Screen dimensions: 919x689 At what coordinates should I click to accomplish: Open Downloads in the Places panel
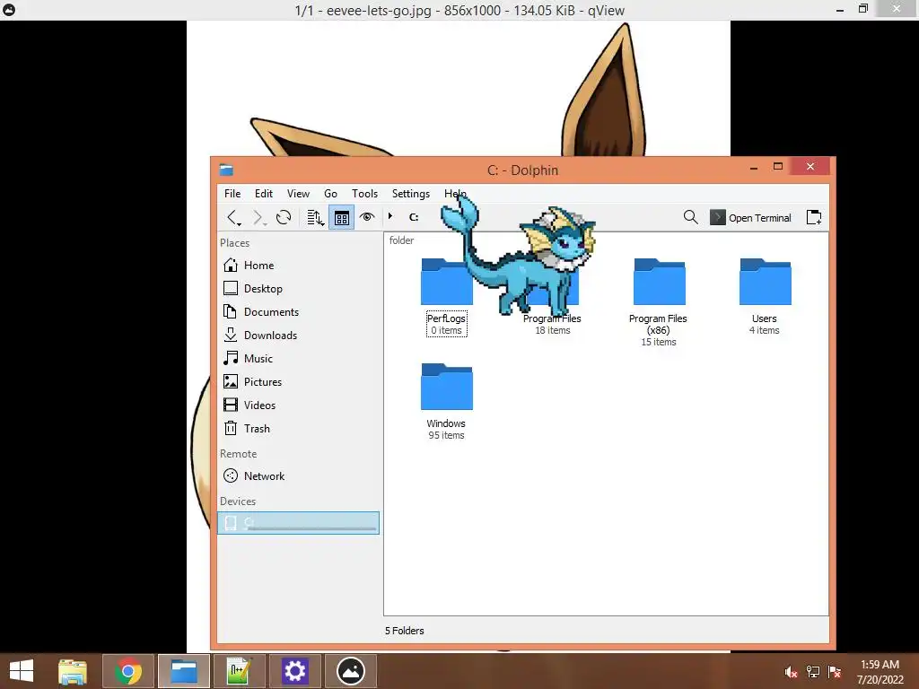tap(298, 336)
